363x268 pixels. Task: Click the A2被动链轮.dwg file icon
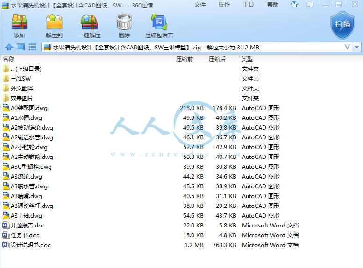pyautogui.click(x=6, y=128)
